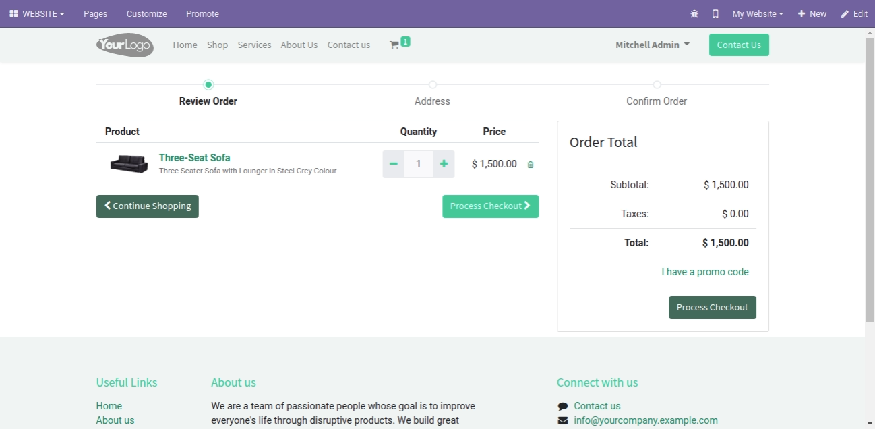The height and width of the screenshot is (429, 875).
Task: Click the shopping cart icon in navbar
Action: [x=395, y=45]
